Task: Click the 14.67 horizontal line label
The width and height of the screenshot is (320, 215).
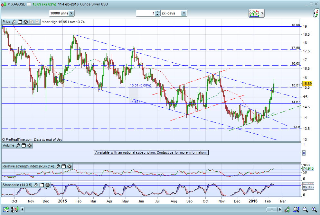Action: [x=296, y=102]
